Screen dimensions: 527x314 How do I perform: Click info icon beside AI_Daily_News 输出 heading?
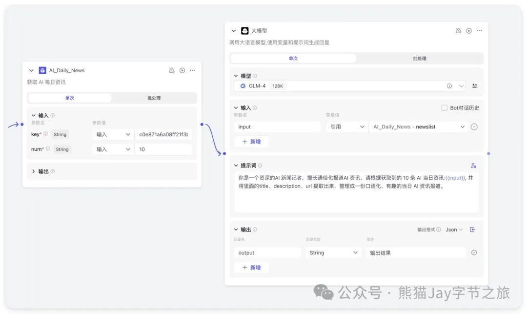52,171
